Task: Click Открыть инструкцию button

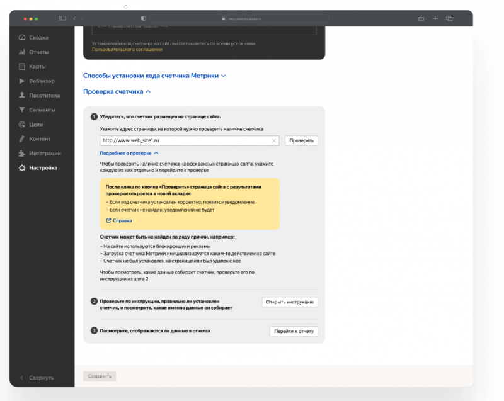Action: (x=290, y=302)
